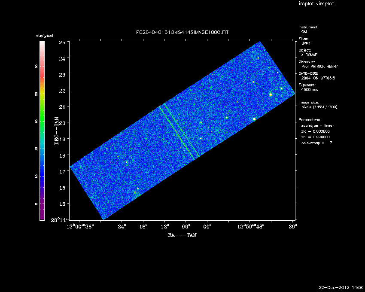The height and width of the screenshot is (292, 365).
Task: Select the 'Observer:' label
Action: pyautogui.click(x=307, y=62)
